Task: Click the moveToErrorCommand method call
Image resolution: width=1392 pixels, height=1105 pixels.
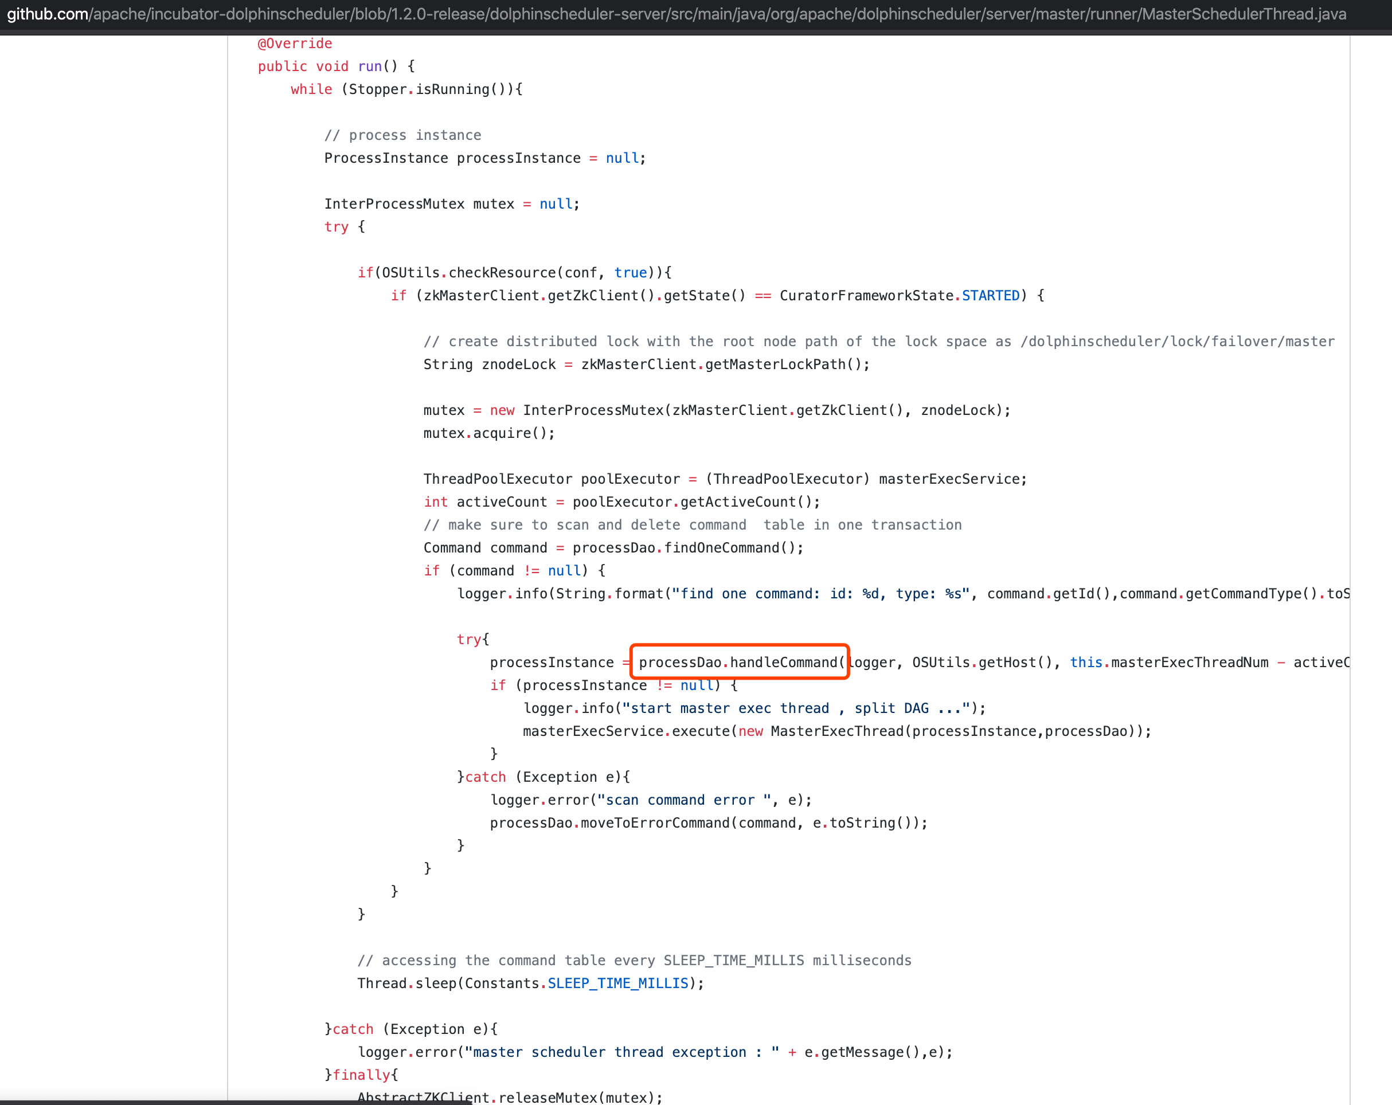Action: tap(655, 822)
